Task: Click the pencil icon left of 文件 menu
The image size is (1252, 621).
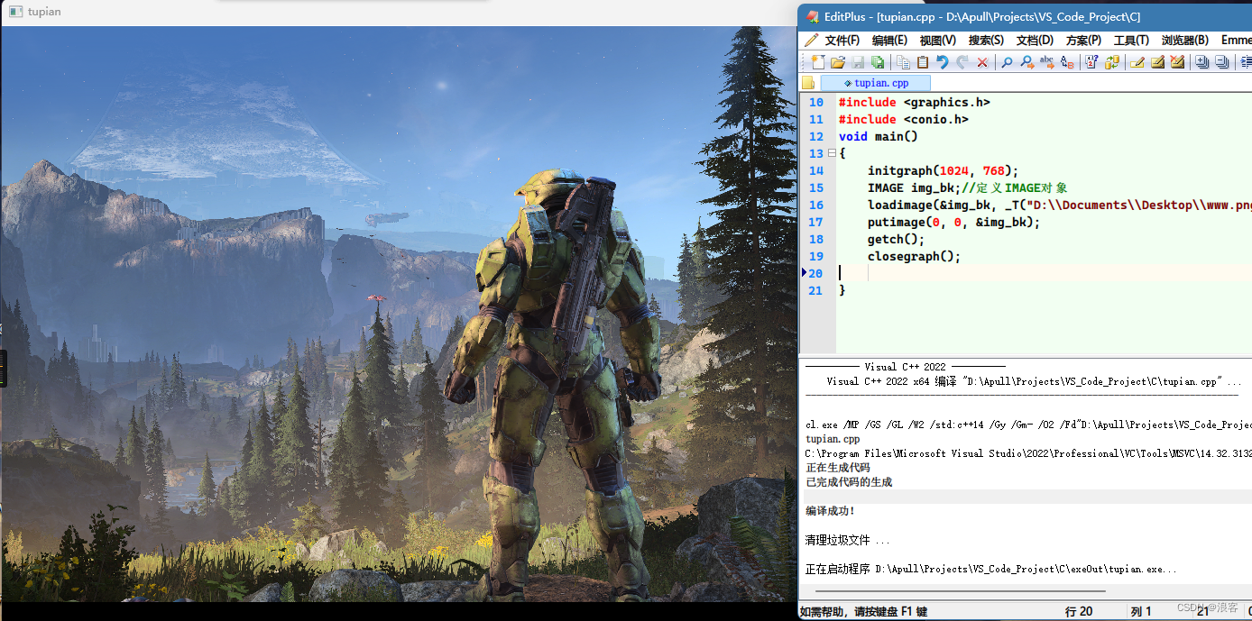Action: click(812, 40)
